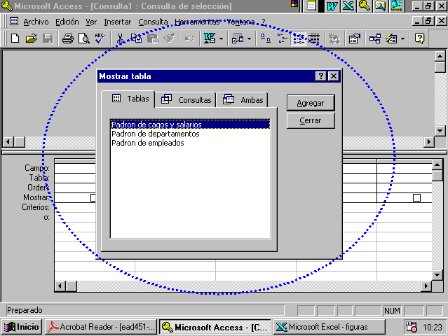Switch to Acrobat Reader taskbar button
The image size is (448, 336).
pos(101,327)
